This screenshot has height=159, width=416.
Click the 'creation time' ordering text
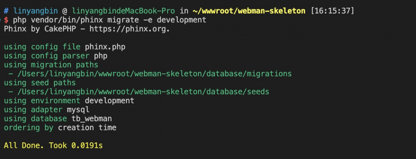(x=87, y=128)
